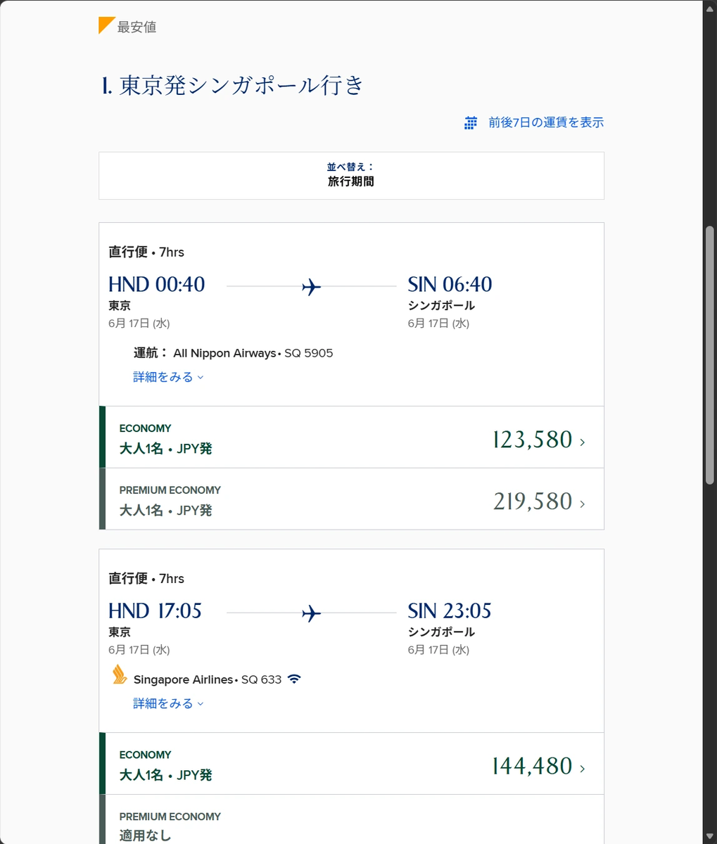Click 直行便 • 7hrs on the second flight card
Screen dimensions: 717x844
pos(146,578)
